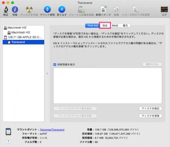Open the /Volumes/Transcend mount point link
The height and width of the screenshot is (147, 170).
tap(52, 130)
